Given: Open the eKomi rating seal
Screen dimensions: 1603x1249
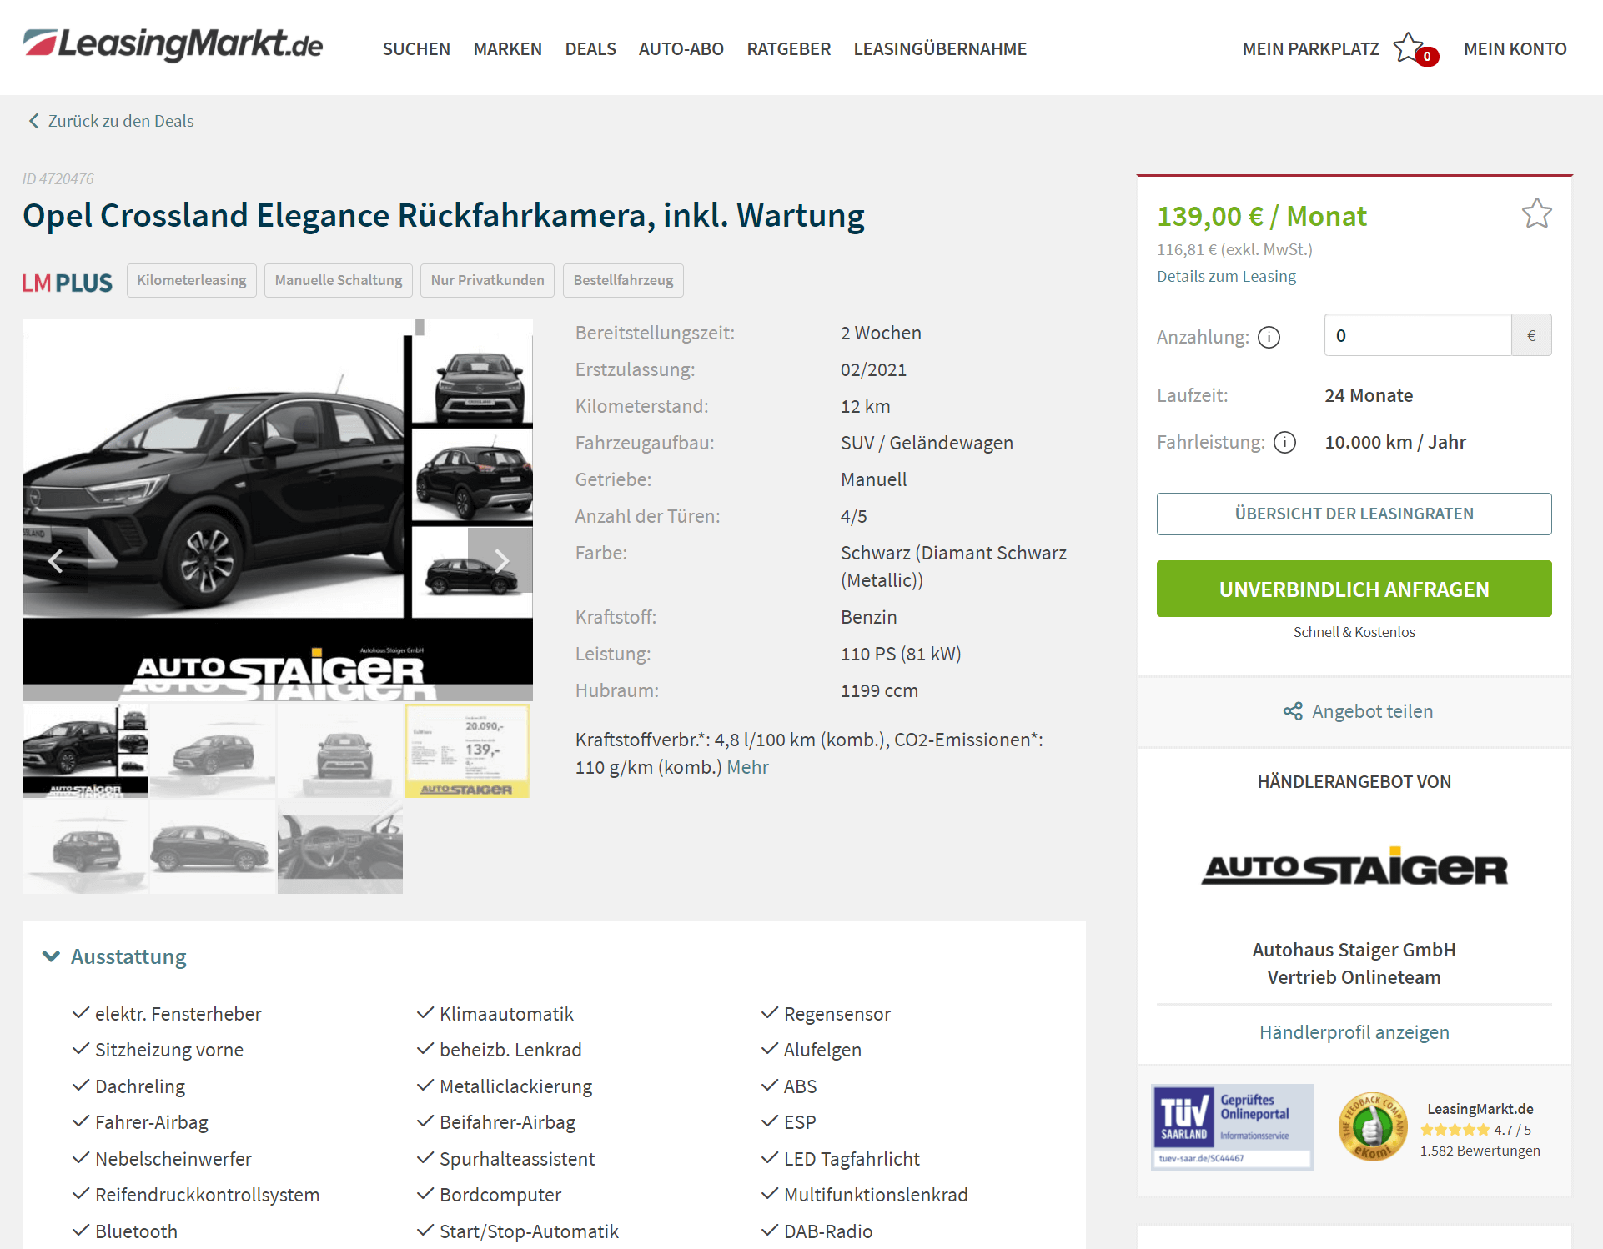Looking at the screenshot, I should tap(1373, 1126).
